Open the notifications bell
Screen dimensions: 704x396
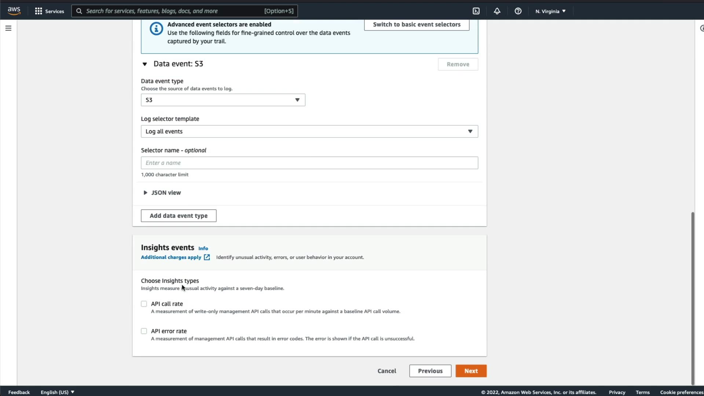[497, 11]
